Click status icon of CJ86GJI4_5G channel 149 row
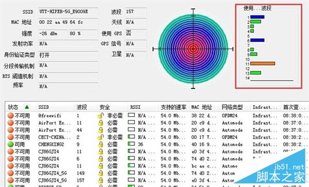 [x=11, y=173]
